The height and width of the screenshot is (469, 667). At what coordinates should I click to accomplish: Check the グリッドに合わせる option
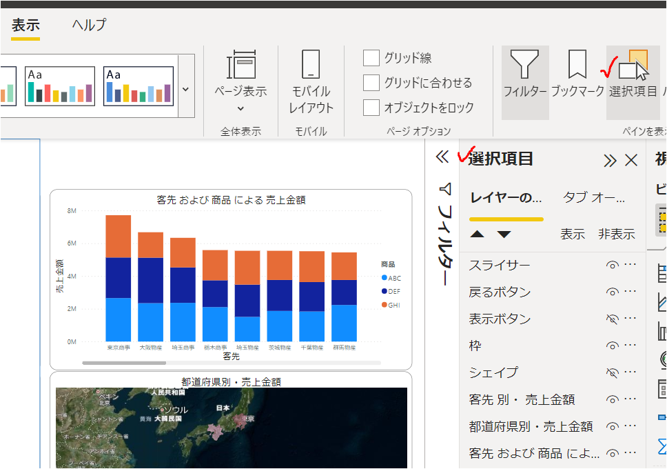coord(371,83)
